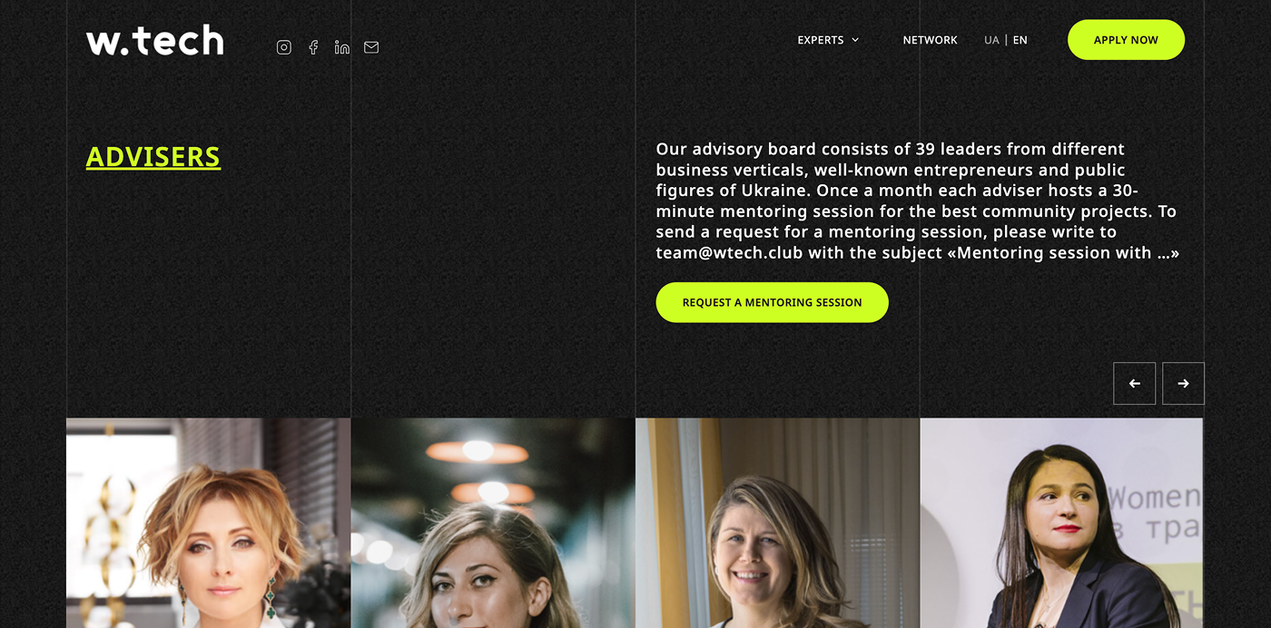Viewport: 1271px width, 628px height.
Task: Select the second adviser photo with lamps
Action: [493, 523]
